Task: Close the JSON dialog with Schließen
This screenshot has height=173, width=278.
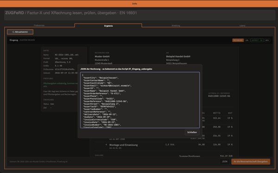Action: click(192, 132)
